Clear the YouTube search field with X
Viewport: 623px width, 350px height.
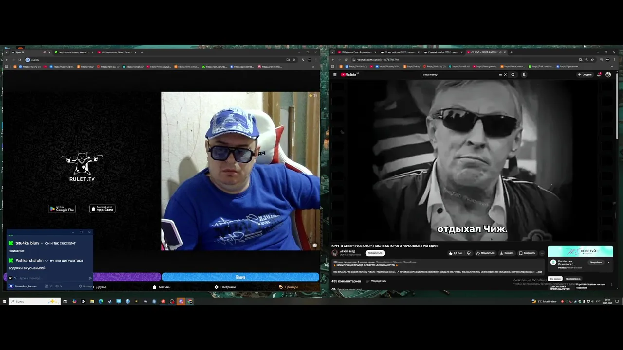pos(505,75)
